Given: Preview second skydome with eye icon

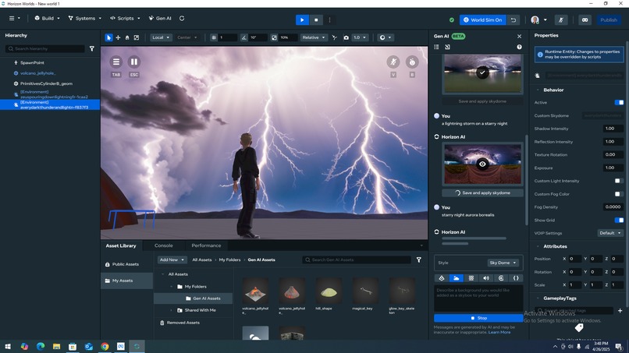Looking at the screenshot, I should coord(482,164).
